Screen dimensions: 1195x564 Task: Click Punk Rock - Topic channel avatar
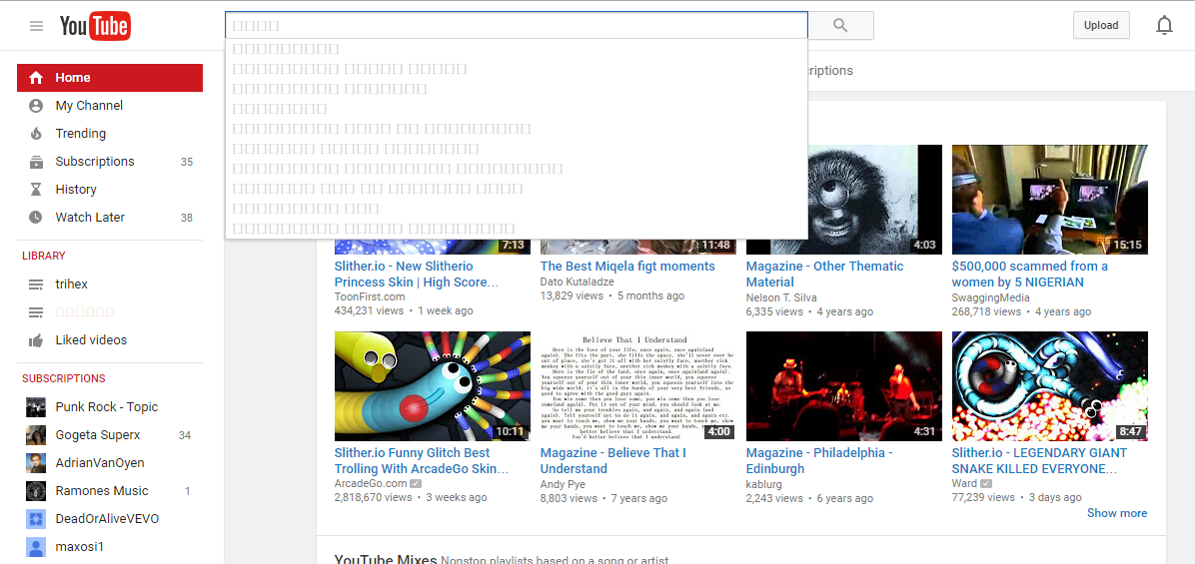point(36,407)
